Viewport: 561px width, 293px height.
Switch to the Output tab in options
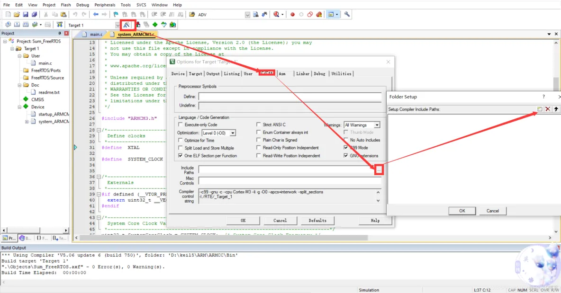[x=213, y=74]
